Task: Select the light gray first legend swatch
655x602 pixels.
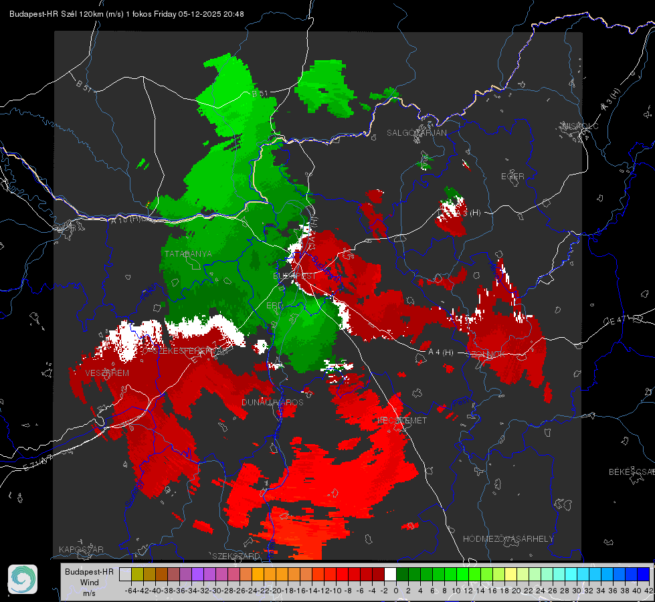Action: pyautogui.click(x=125, y=574)
